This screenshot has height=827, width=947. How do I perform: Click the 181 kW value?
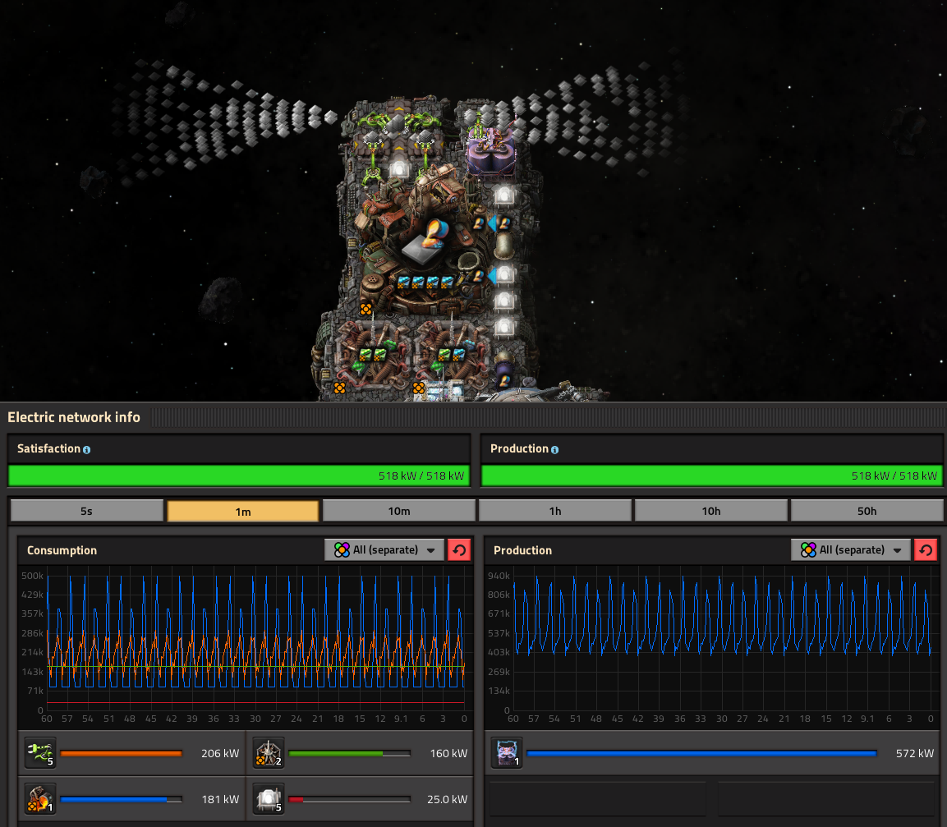(220, 799)
